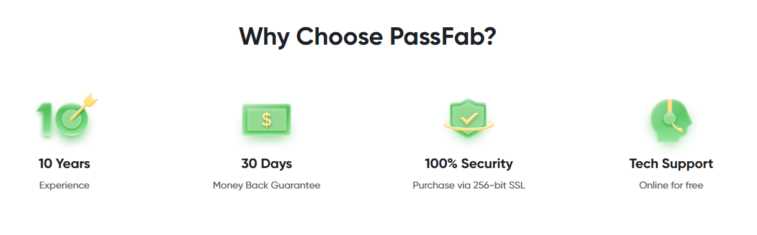The width and height of the screenshot is (757, 235).
Task: Click the "Money Back Guarantee" text
Action: click(x=267, y=185)
